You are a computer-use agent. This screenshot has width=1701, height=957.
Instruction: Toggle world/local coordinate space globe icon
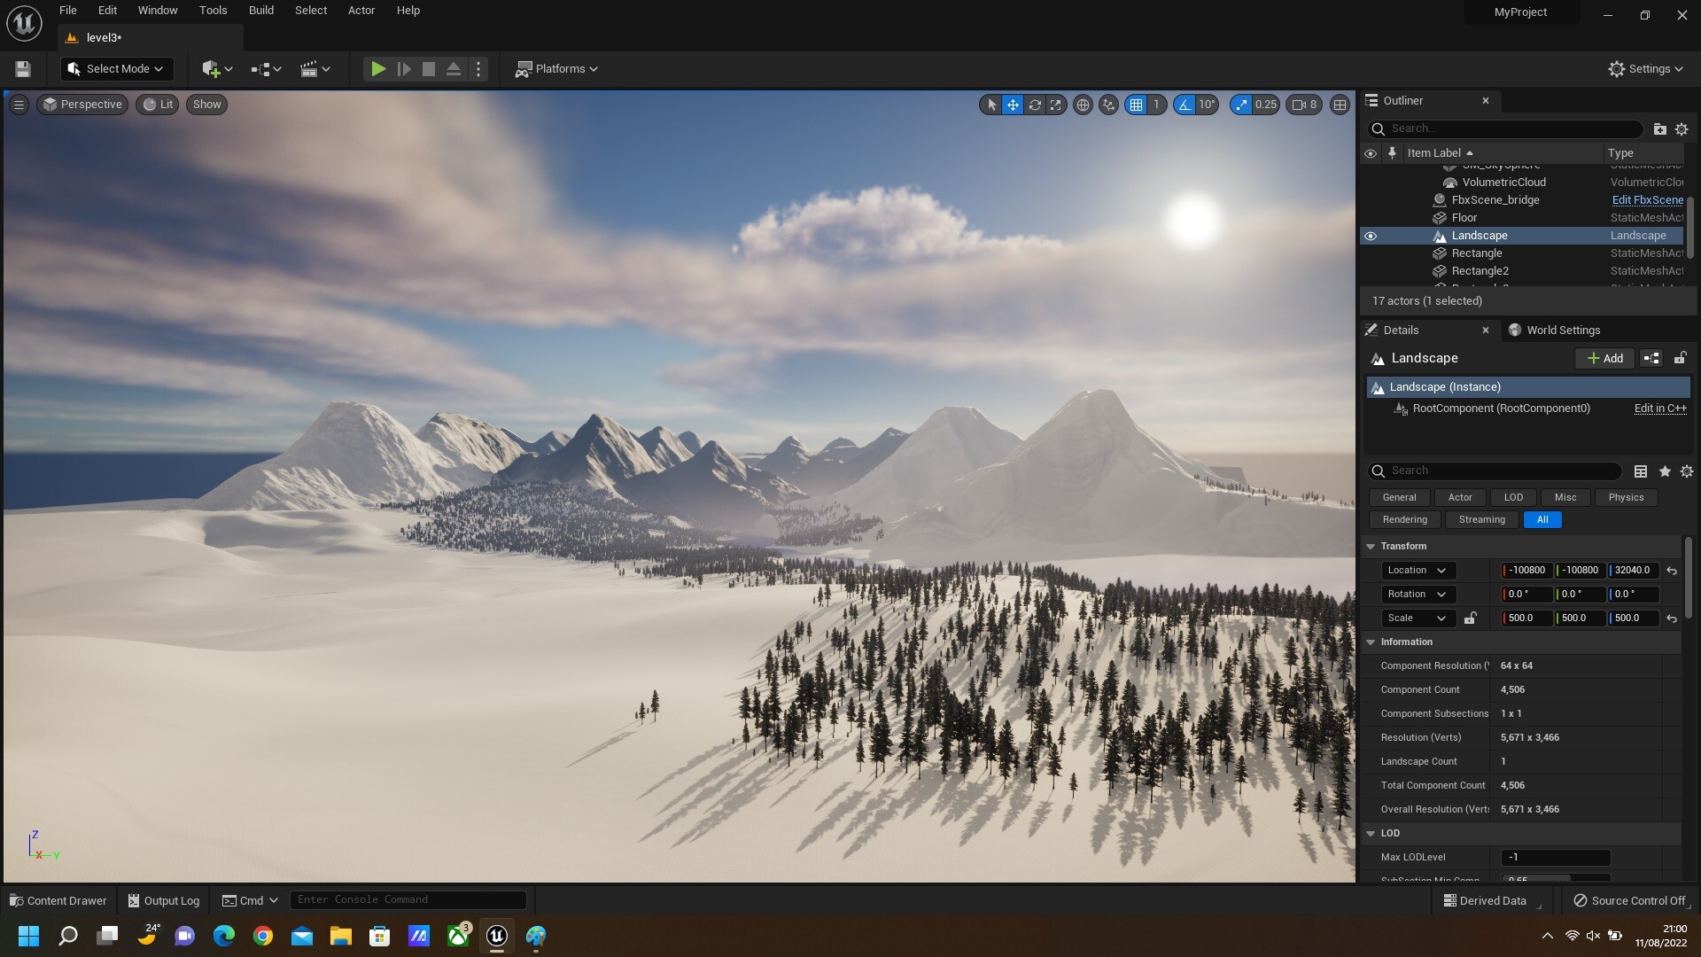pos(1083,105)
